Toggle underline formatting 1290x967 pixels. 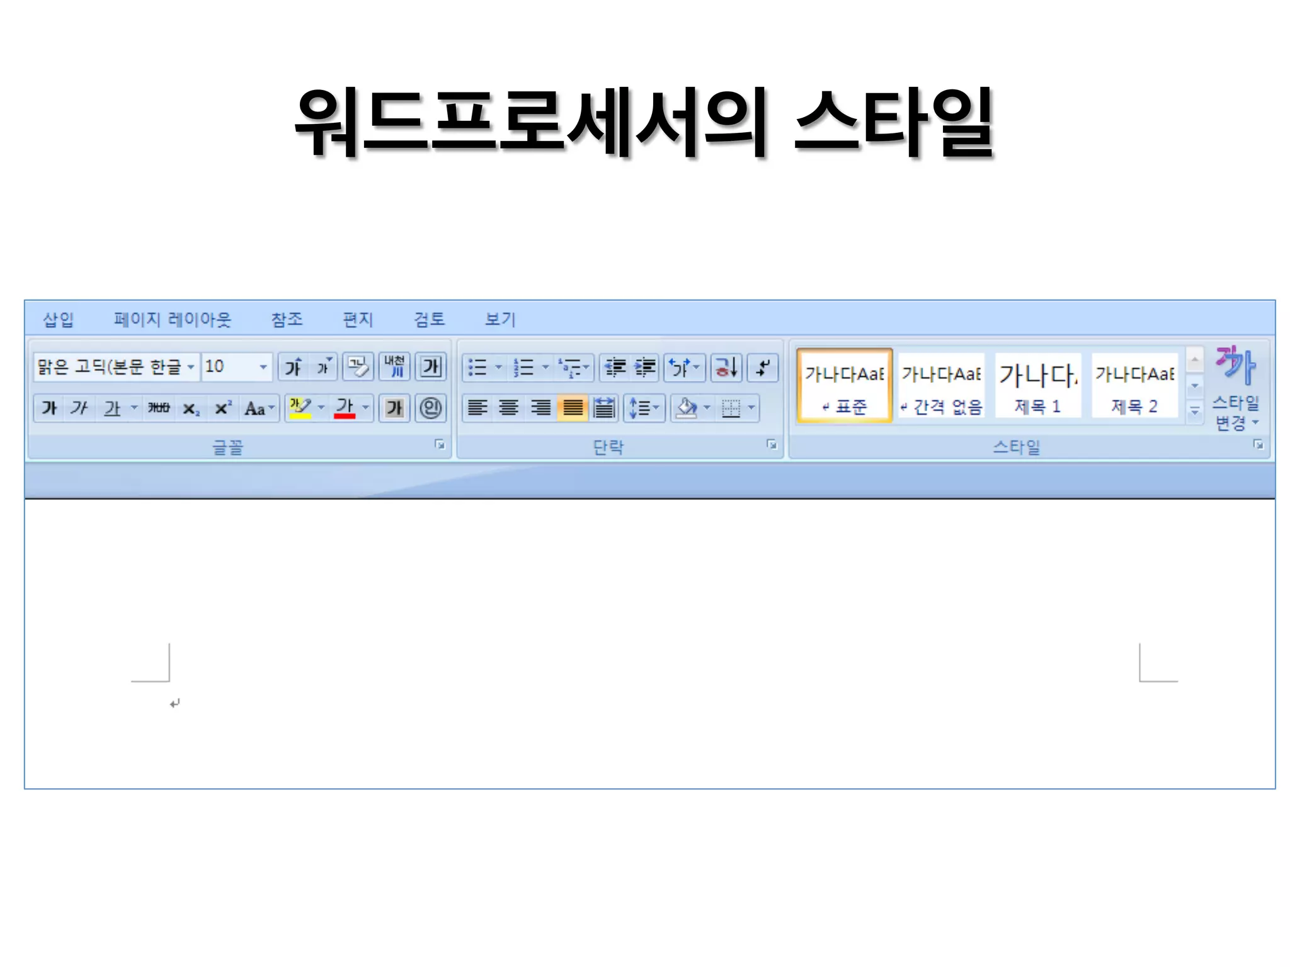(112, 408)
